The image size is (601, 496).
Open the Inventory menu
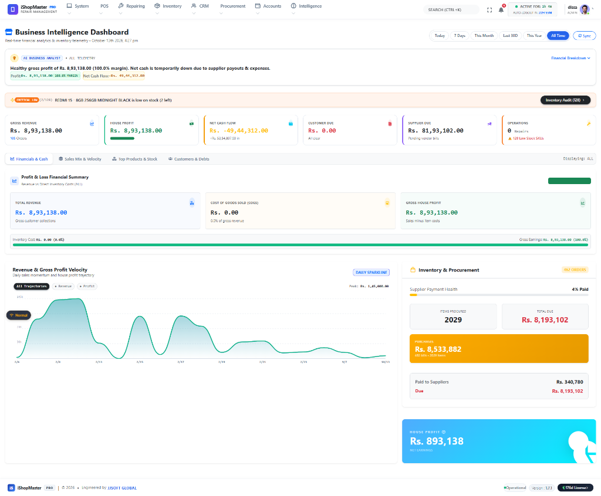click(x=168, y=6)
